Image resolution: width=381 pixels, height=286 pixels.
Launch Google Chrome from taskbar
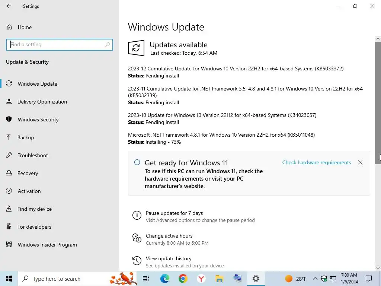point(183,279)
